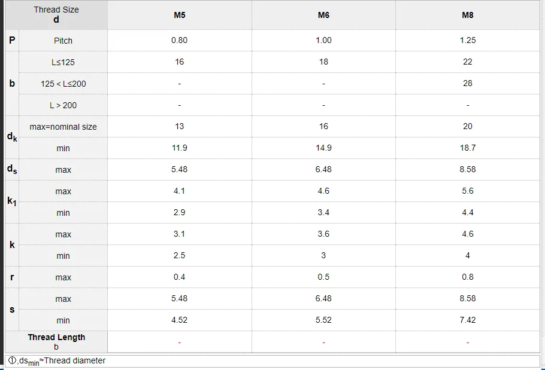545x370 pixels.
Task: Click the M8 pitch value 1.25
Action: (468, 40)
